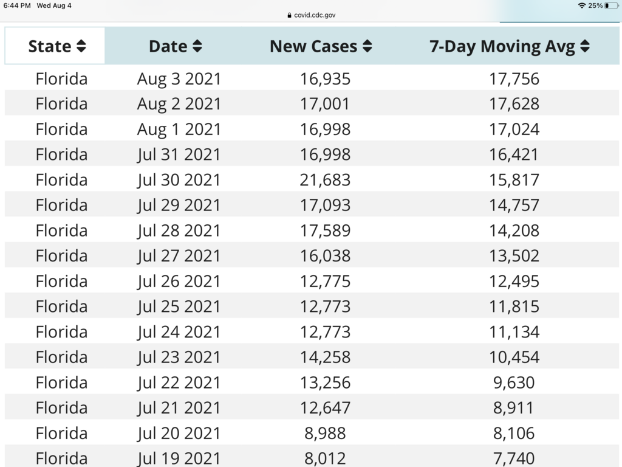The height and width of the screenshot is (467, 622).
Task: Click the 17,756 moving average cell
Action: (514, 78)
